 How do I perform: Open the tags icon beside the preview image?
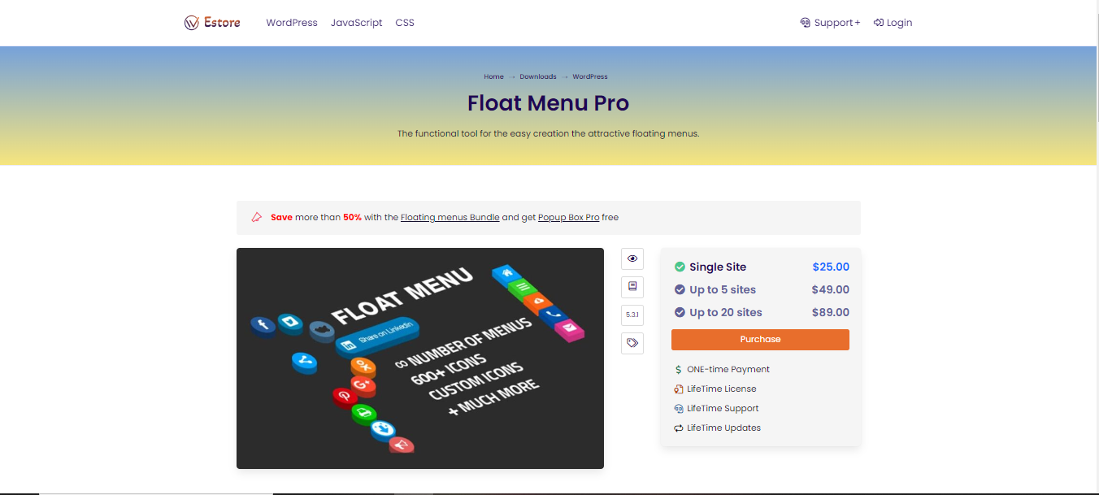[x=632, y=343]
